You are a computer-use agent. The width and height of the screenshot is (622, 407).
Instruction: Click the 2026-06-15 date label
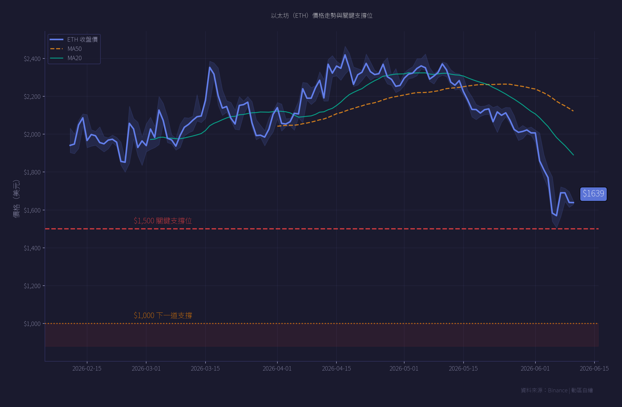(x=594, y=368)
